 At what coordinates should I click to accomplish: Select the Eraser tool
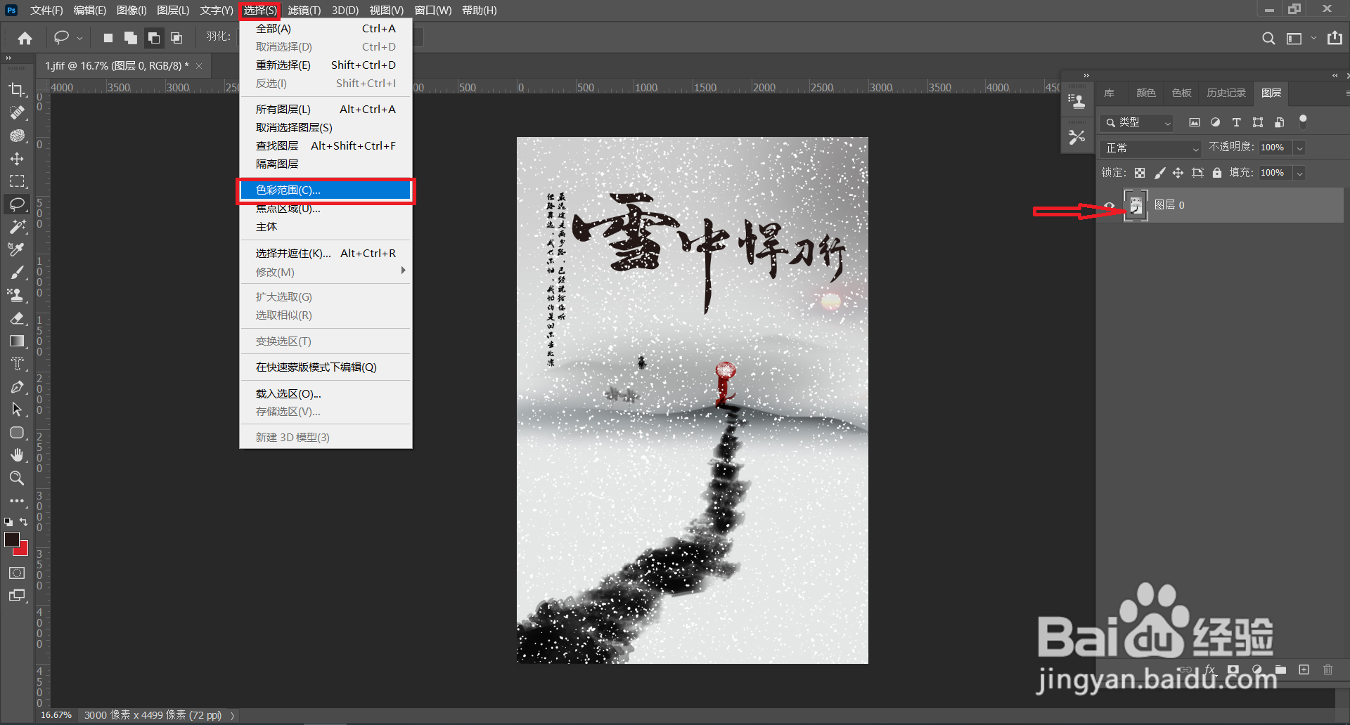17,318
